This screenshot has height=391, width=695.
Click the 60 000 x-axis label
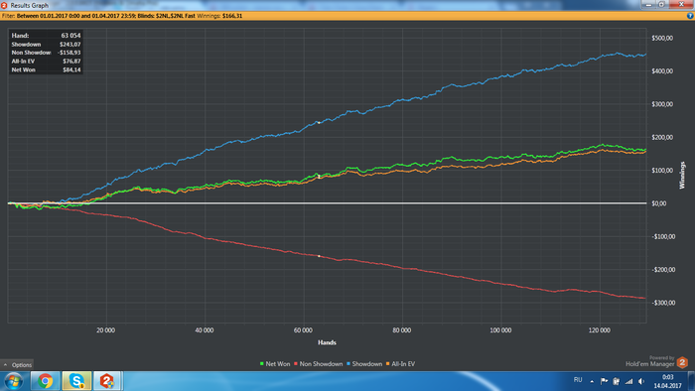(303, 330)
